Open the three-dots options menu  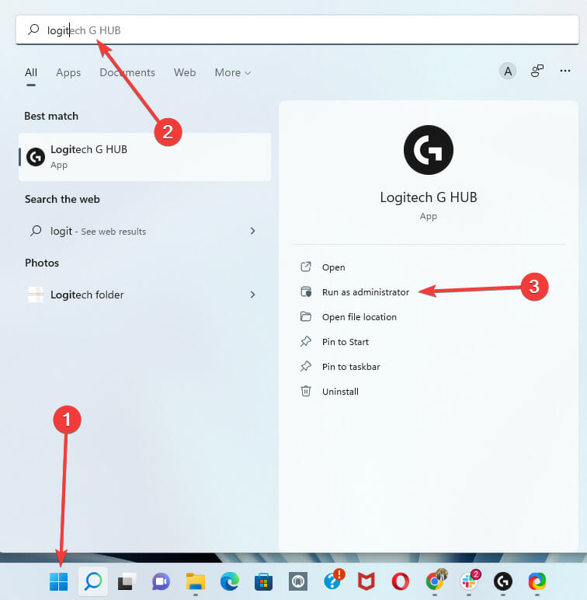(x=565, y=71)
